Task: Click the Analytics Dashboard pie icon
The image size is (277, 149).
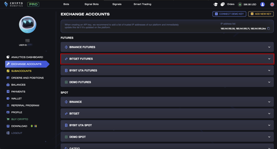Action: (8, 57)
